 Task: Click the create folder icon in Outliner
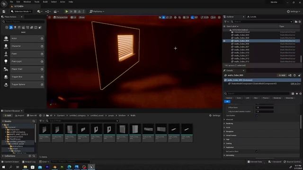tap(296, 22)
